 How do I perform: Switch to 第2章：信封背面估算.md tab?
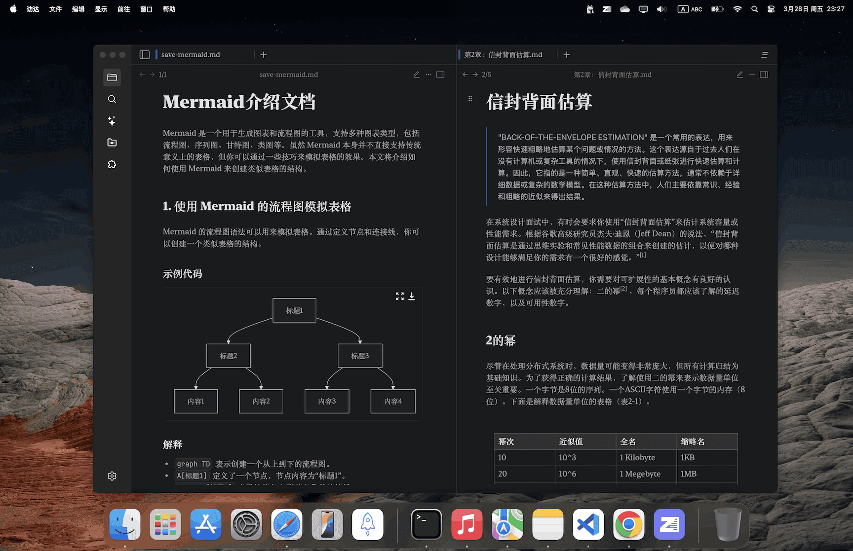(503, 55)
